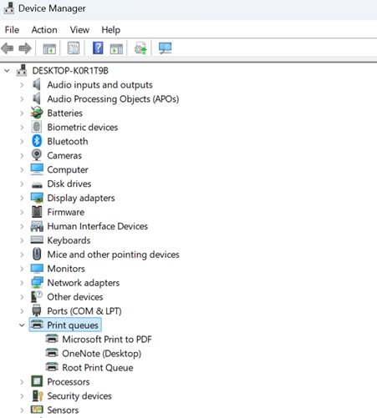
Task: Select the Display adapters label
Action: (81, 198)
